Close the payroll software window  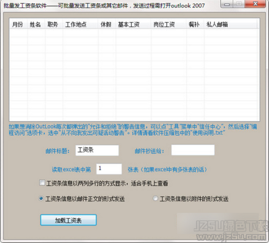[x=255, y=4]
